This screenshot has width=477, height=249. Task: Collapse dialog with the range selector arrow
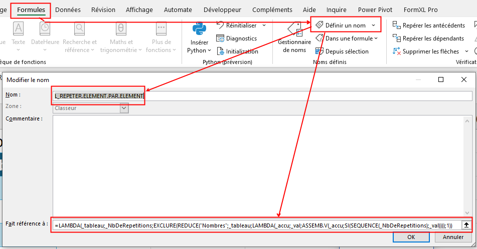(466, 225)
